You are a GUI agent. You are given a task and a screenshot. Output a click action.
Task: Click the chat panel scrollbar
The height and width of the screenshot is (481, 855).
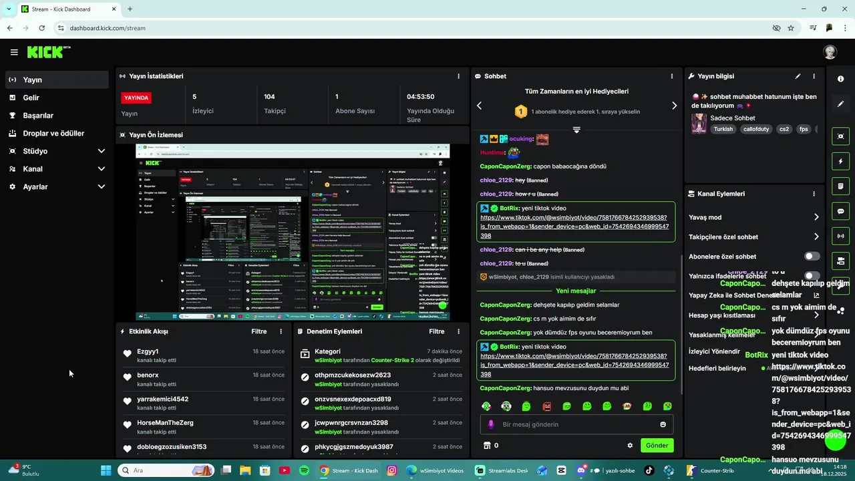681,324
